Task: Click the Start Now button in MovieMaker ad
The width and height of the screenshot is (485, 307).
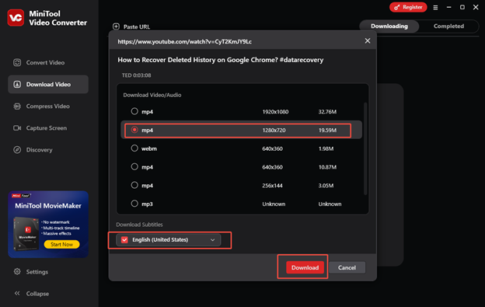Action: pos(61,244)
